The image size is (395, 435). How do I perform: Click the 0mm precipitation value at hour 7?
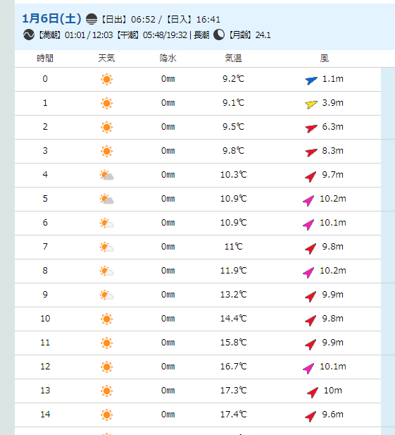(168, 247)
